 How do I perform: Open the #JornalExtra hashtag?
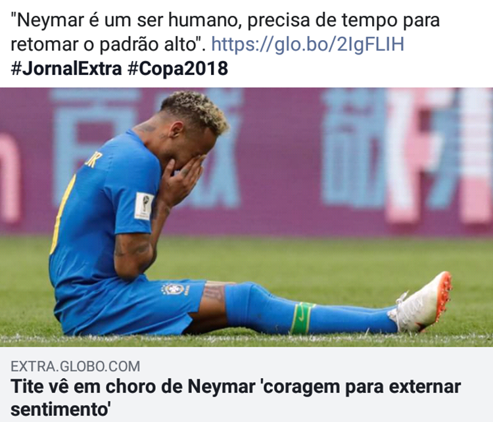tap(66, 68)
